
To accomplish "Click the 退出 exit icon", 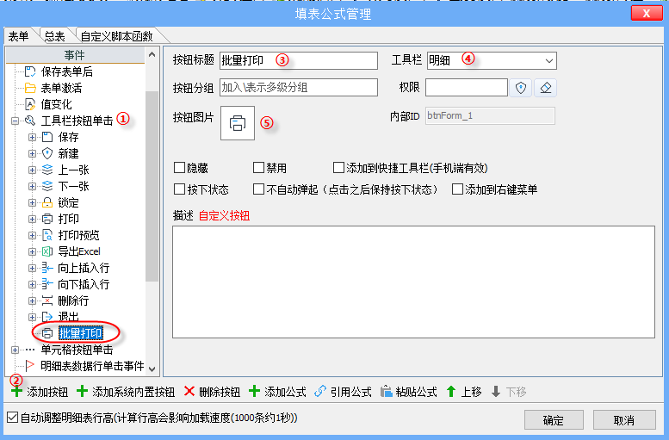I will point(47,317).
